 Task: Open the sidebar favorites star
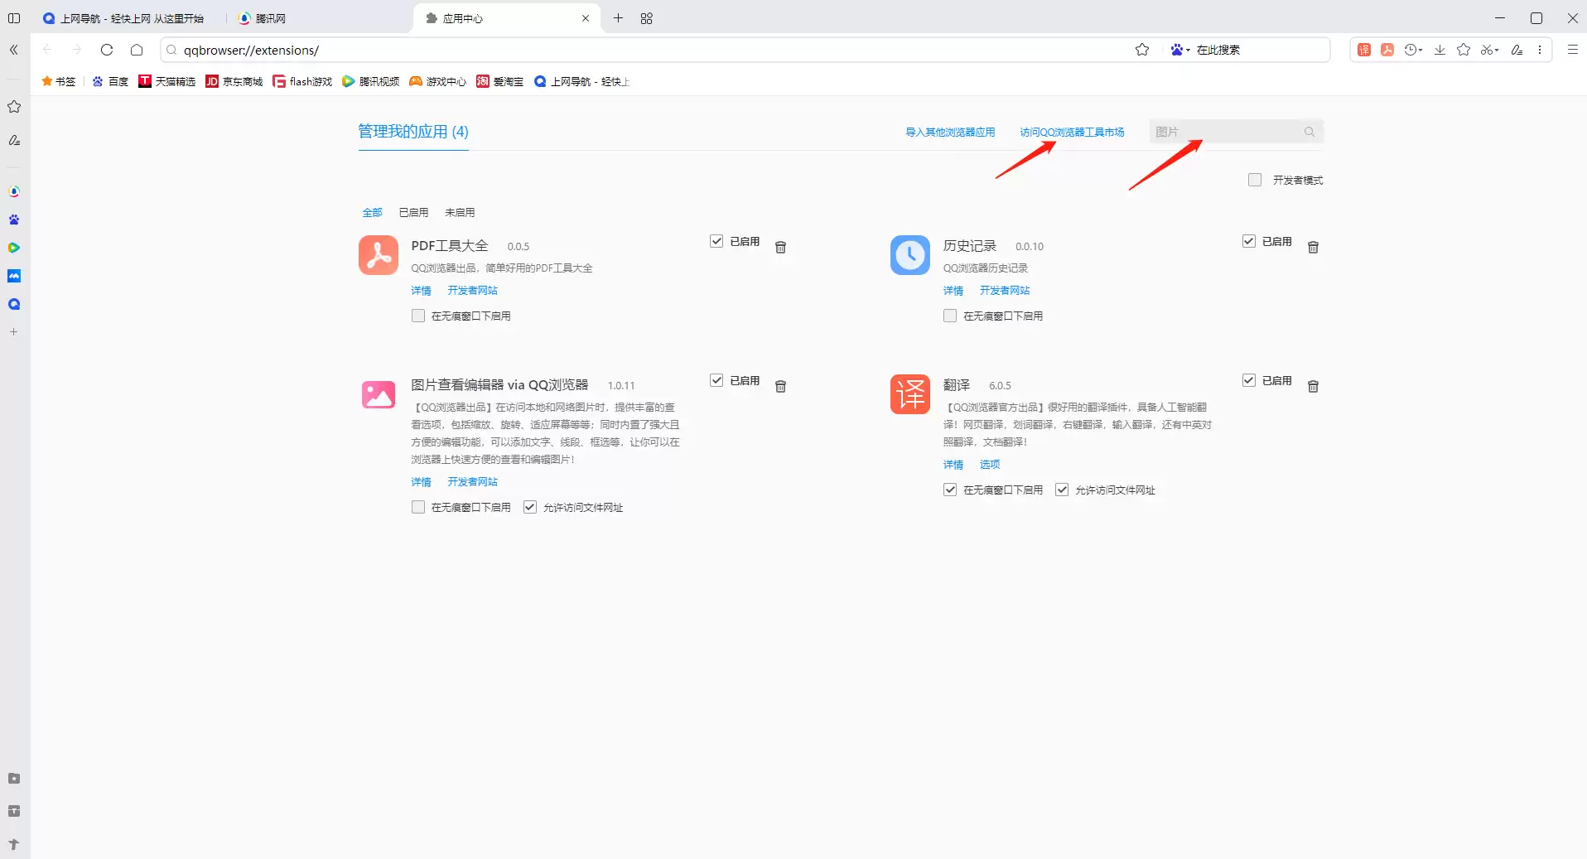point(14,107)
